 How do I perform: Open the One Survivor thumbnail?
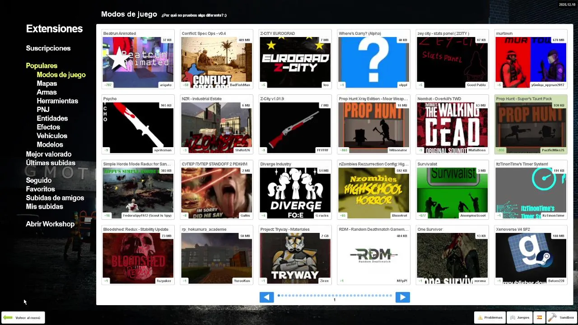(x=452, y=258)
